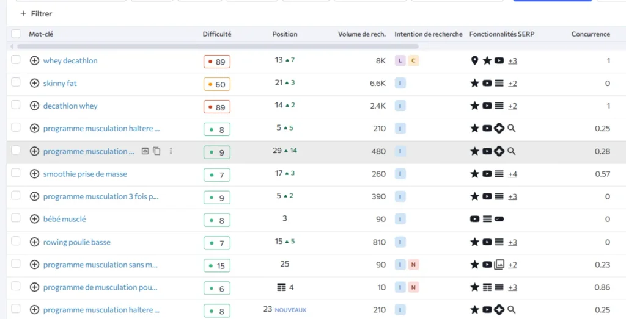
Task: Click the plus icon beside skinny fat
Action: click(34, 83)
